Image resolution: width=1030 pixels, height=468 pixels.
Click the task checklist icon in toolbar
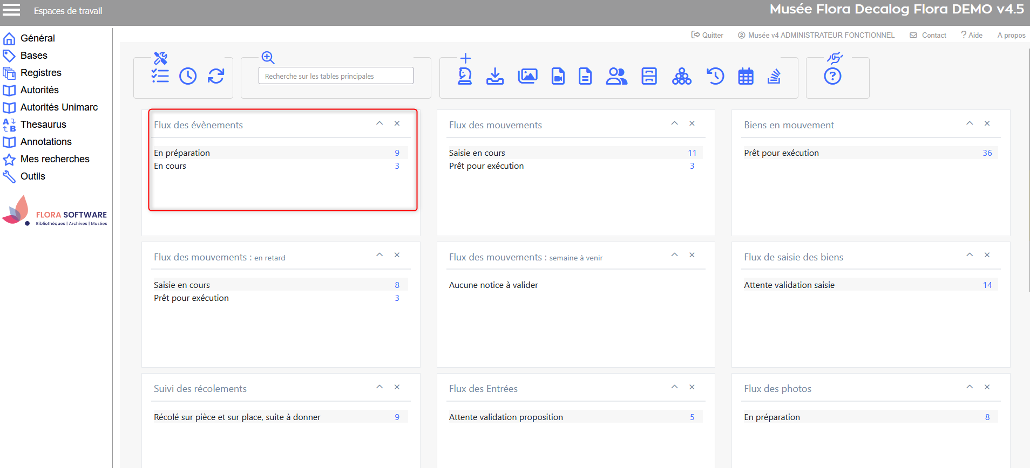(x=160, y=76)
